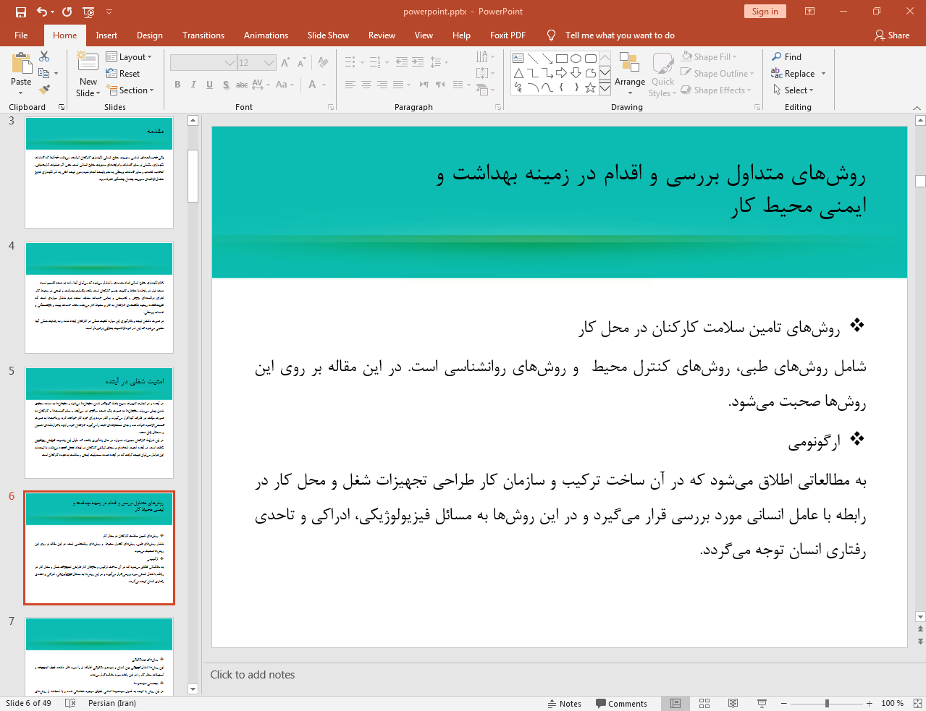926x711 pixels.
Task: Click the Clear All Formatting icon
Action: pos(324,63)
